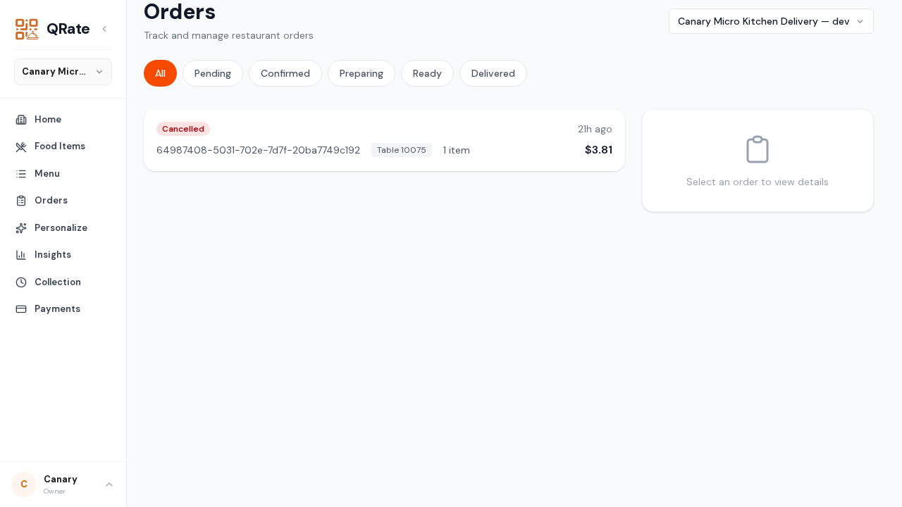Click the Orders clipboard icon in sidebar
902x507 pixels.
tap(21, 201)
